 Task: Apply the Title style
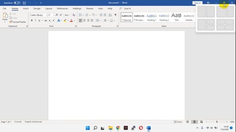tap(176, 17)
